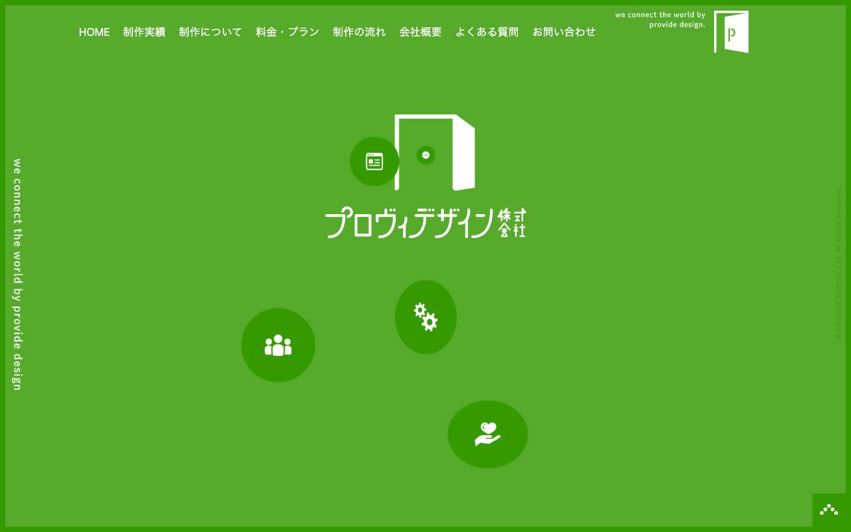Click the web page layout circle icon
The image size is (851, 532).
point(374,162)
